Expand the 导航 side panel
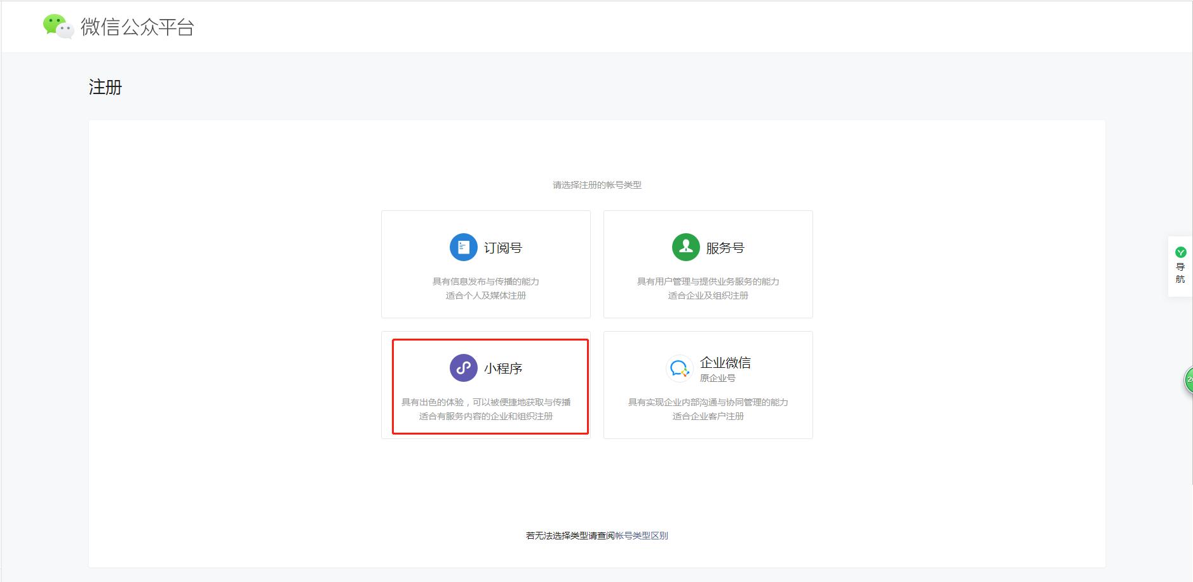Image resolution: width=1193 pixels, height=582 pixels. (x=1180, y=265)
